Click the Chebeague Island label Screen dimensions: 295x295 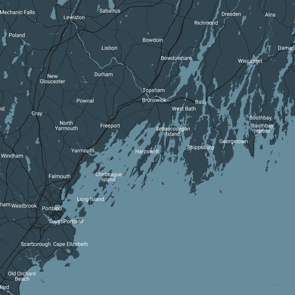click(109, 177)
